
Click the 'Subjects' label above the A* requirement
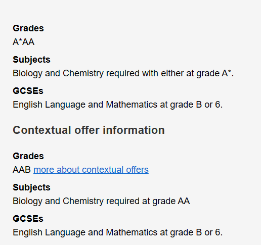click(x=31, y=60)
